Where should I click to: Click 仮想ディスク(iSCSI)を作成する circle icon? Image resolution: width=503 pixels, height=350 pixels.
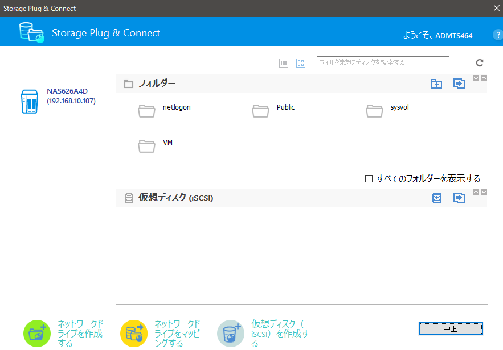(x=231, y=334)
